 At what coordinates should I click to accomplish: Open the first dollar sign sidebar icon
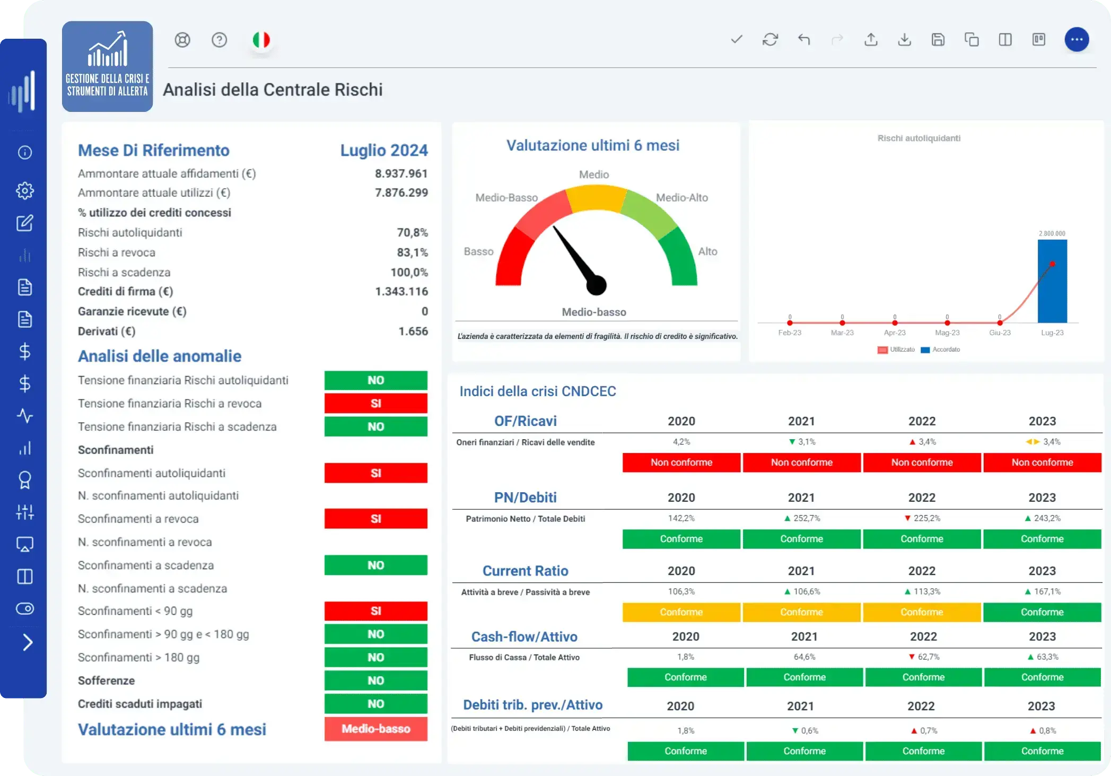[x=25, y=351]
